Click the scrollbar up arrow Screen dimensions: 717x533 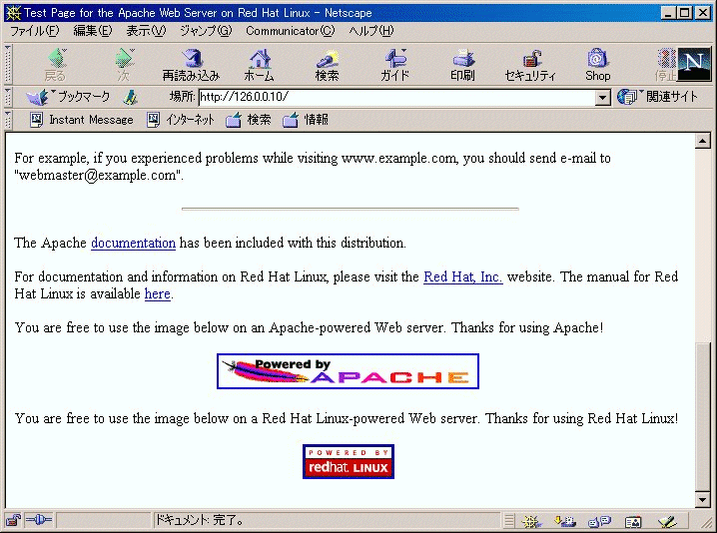[702, 142]
